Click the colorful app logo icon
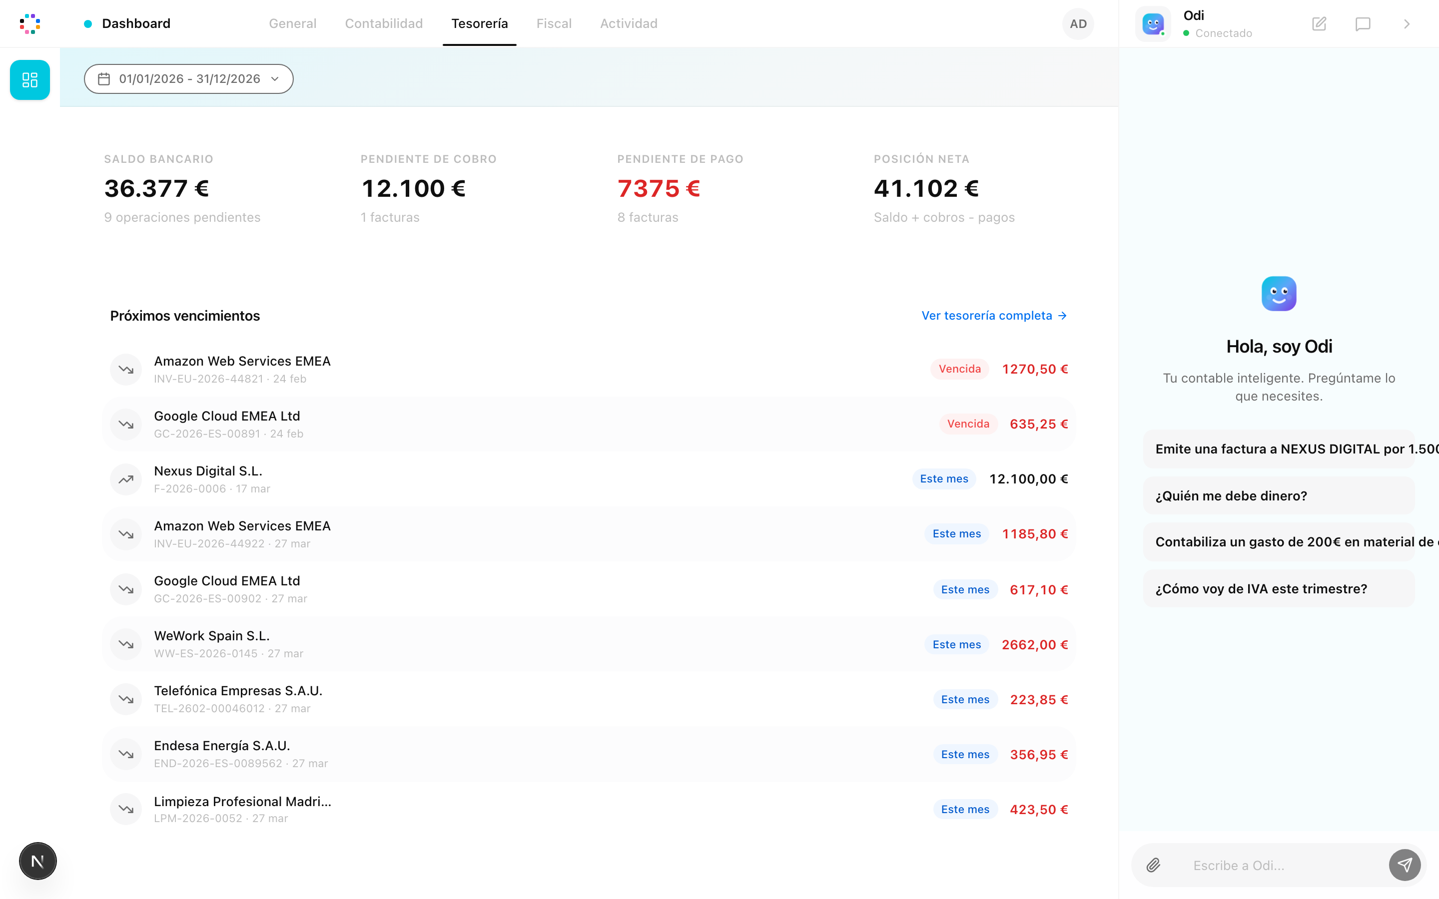Viewport: 1439px width, 899px height. 30,24
